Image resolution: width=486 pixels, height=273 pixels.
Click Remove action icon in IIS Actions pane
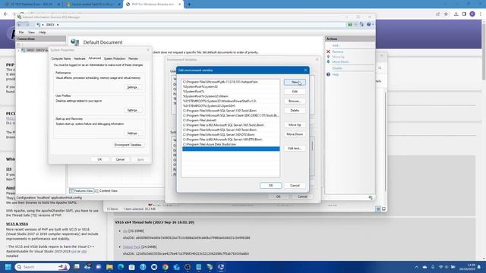(x=328, y=52)
